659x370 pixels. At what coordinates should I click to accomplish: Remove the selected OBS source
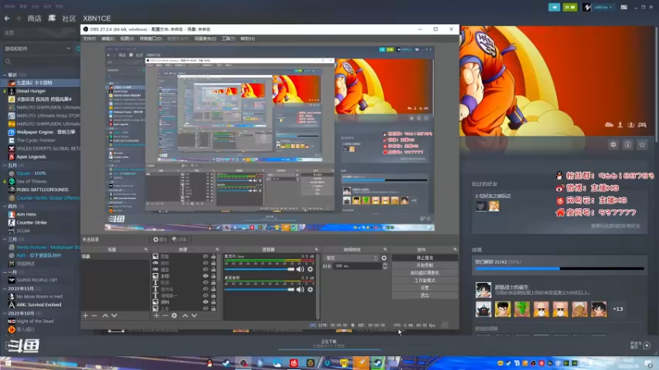click(166, 316)
